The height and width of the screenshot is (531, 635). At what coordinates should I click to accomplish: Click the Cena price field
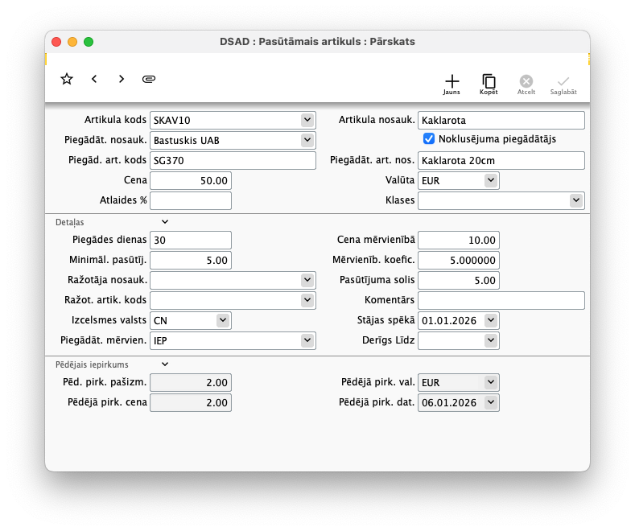click(x=191, y=181)
